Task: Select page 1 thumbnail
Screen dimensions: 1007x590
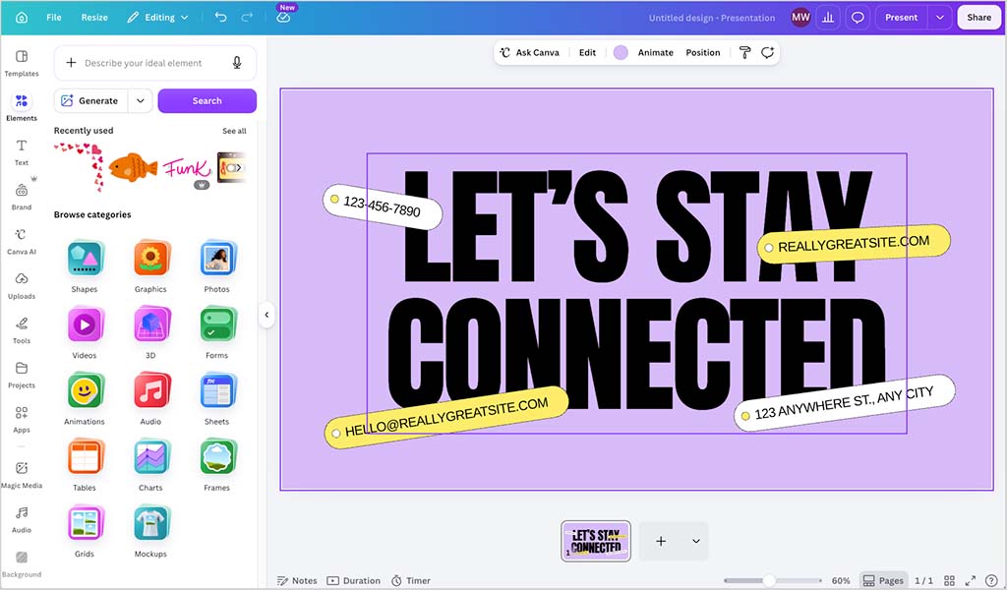Action: [x=596, y=541]
